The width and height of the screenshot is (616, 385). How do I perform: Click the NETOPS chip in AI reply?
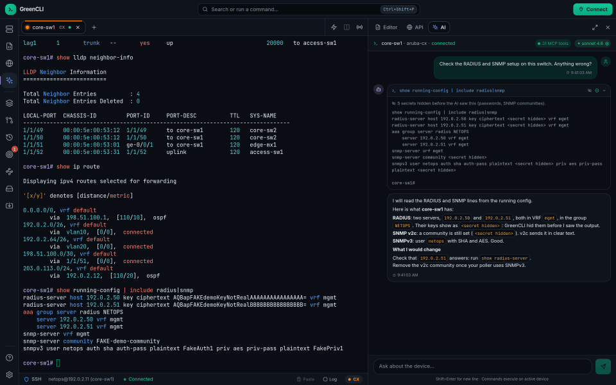pyautogui.click(x=402, y=225)
